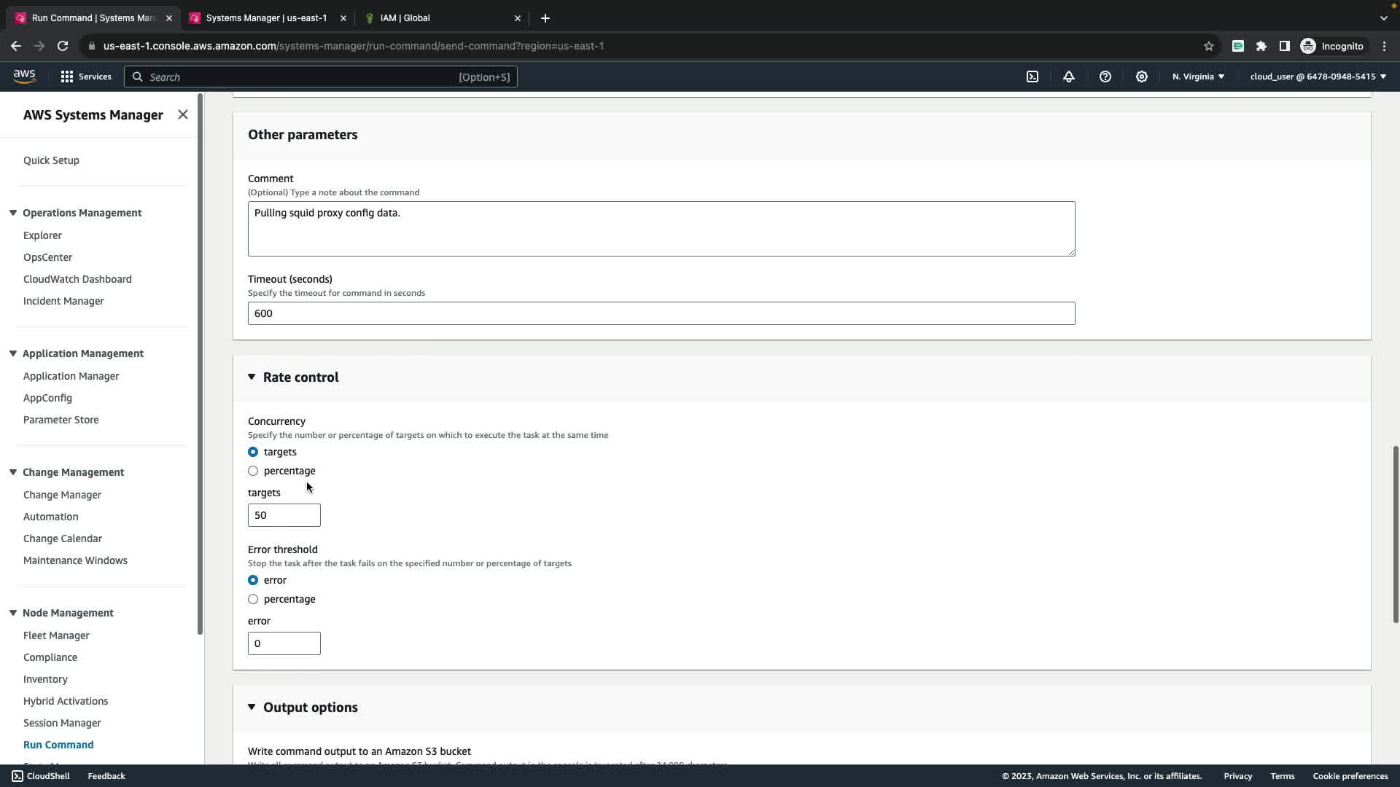The width and height of the screenshot is (1400, 787).
Task: Select the error radio option
Action: 253,580
